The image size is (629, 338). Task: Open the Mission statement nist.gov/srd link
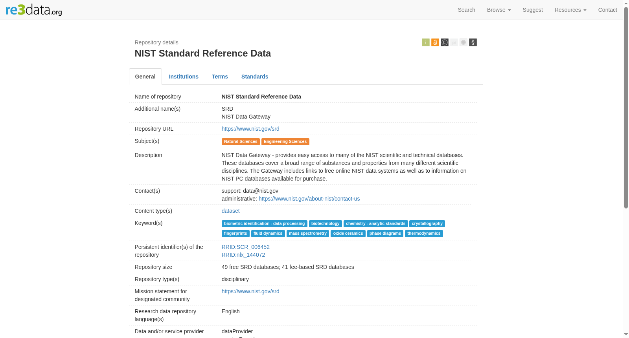[250, 291]
